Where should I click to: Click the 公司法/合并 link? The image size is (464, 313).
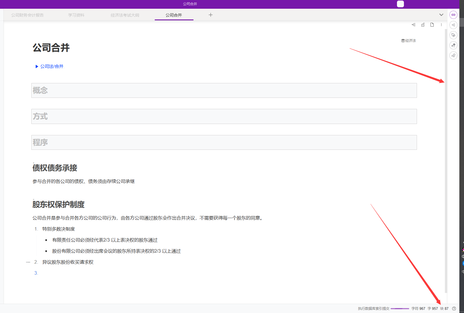52,66
